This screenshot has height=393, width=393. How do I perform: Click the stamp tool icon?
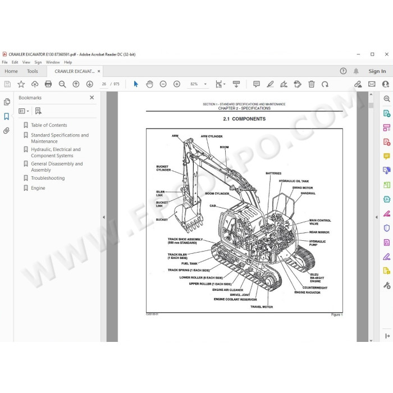(298, 84)
